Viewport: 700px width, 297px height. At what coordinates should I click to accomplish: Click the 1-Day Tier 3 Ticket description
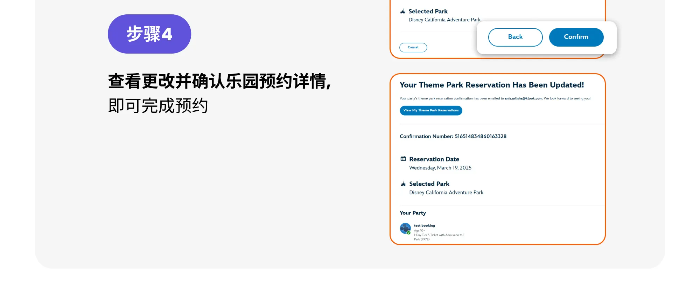439,237
